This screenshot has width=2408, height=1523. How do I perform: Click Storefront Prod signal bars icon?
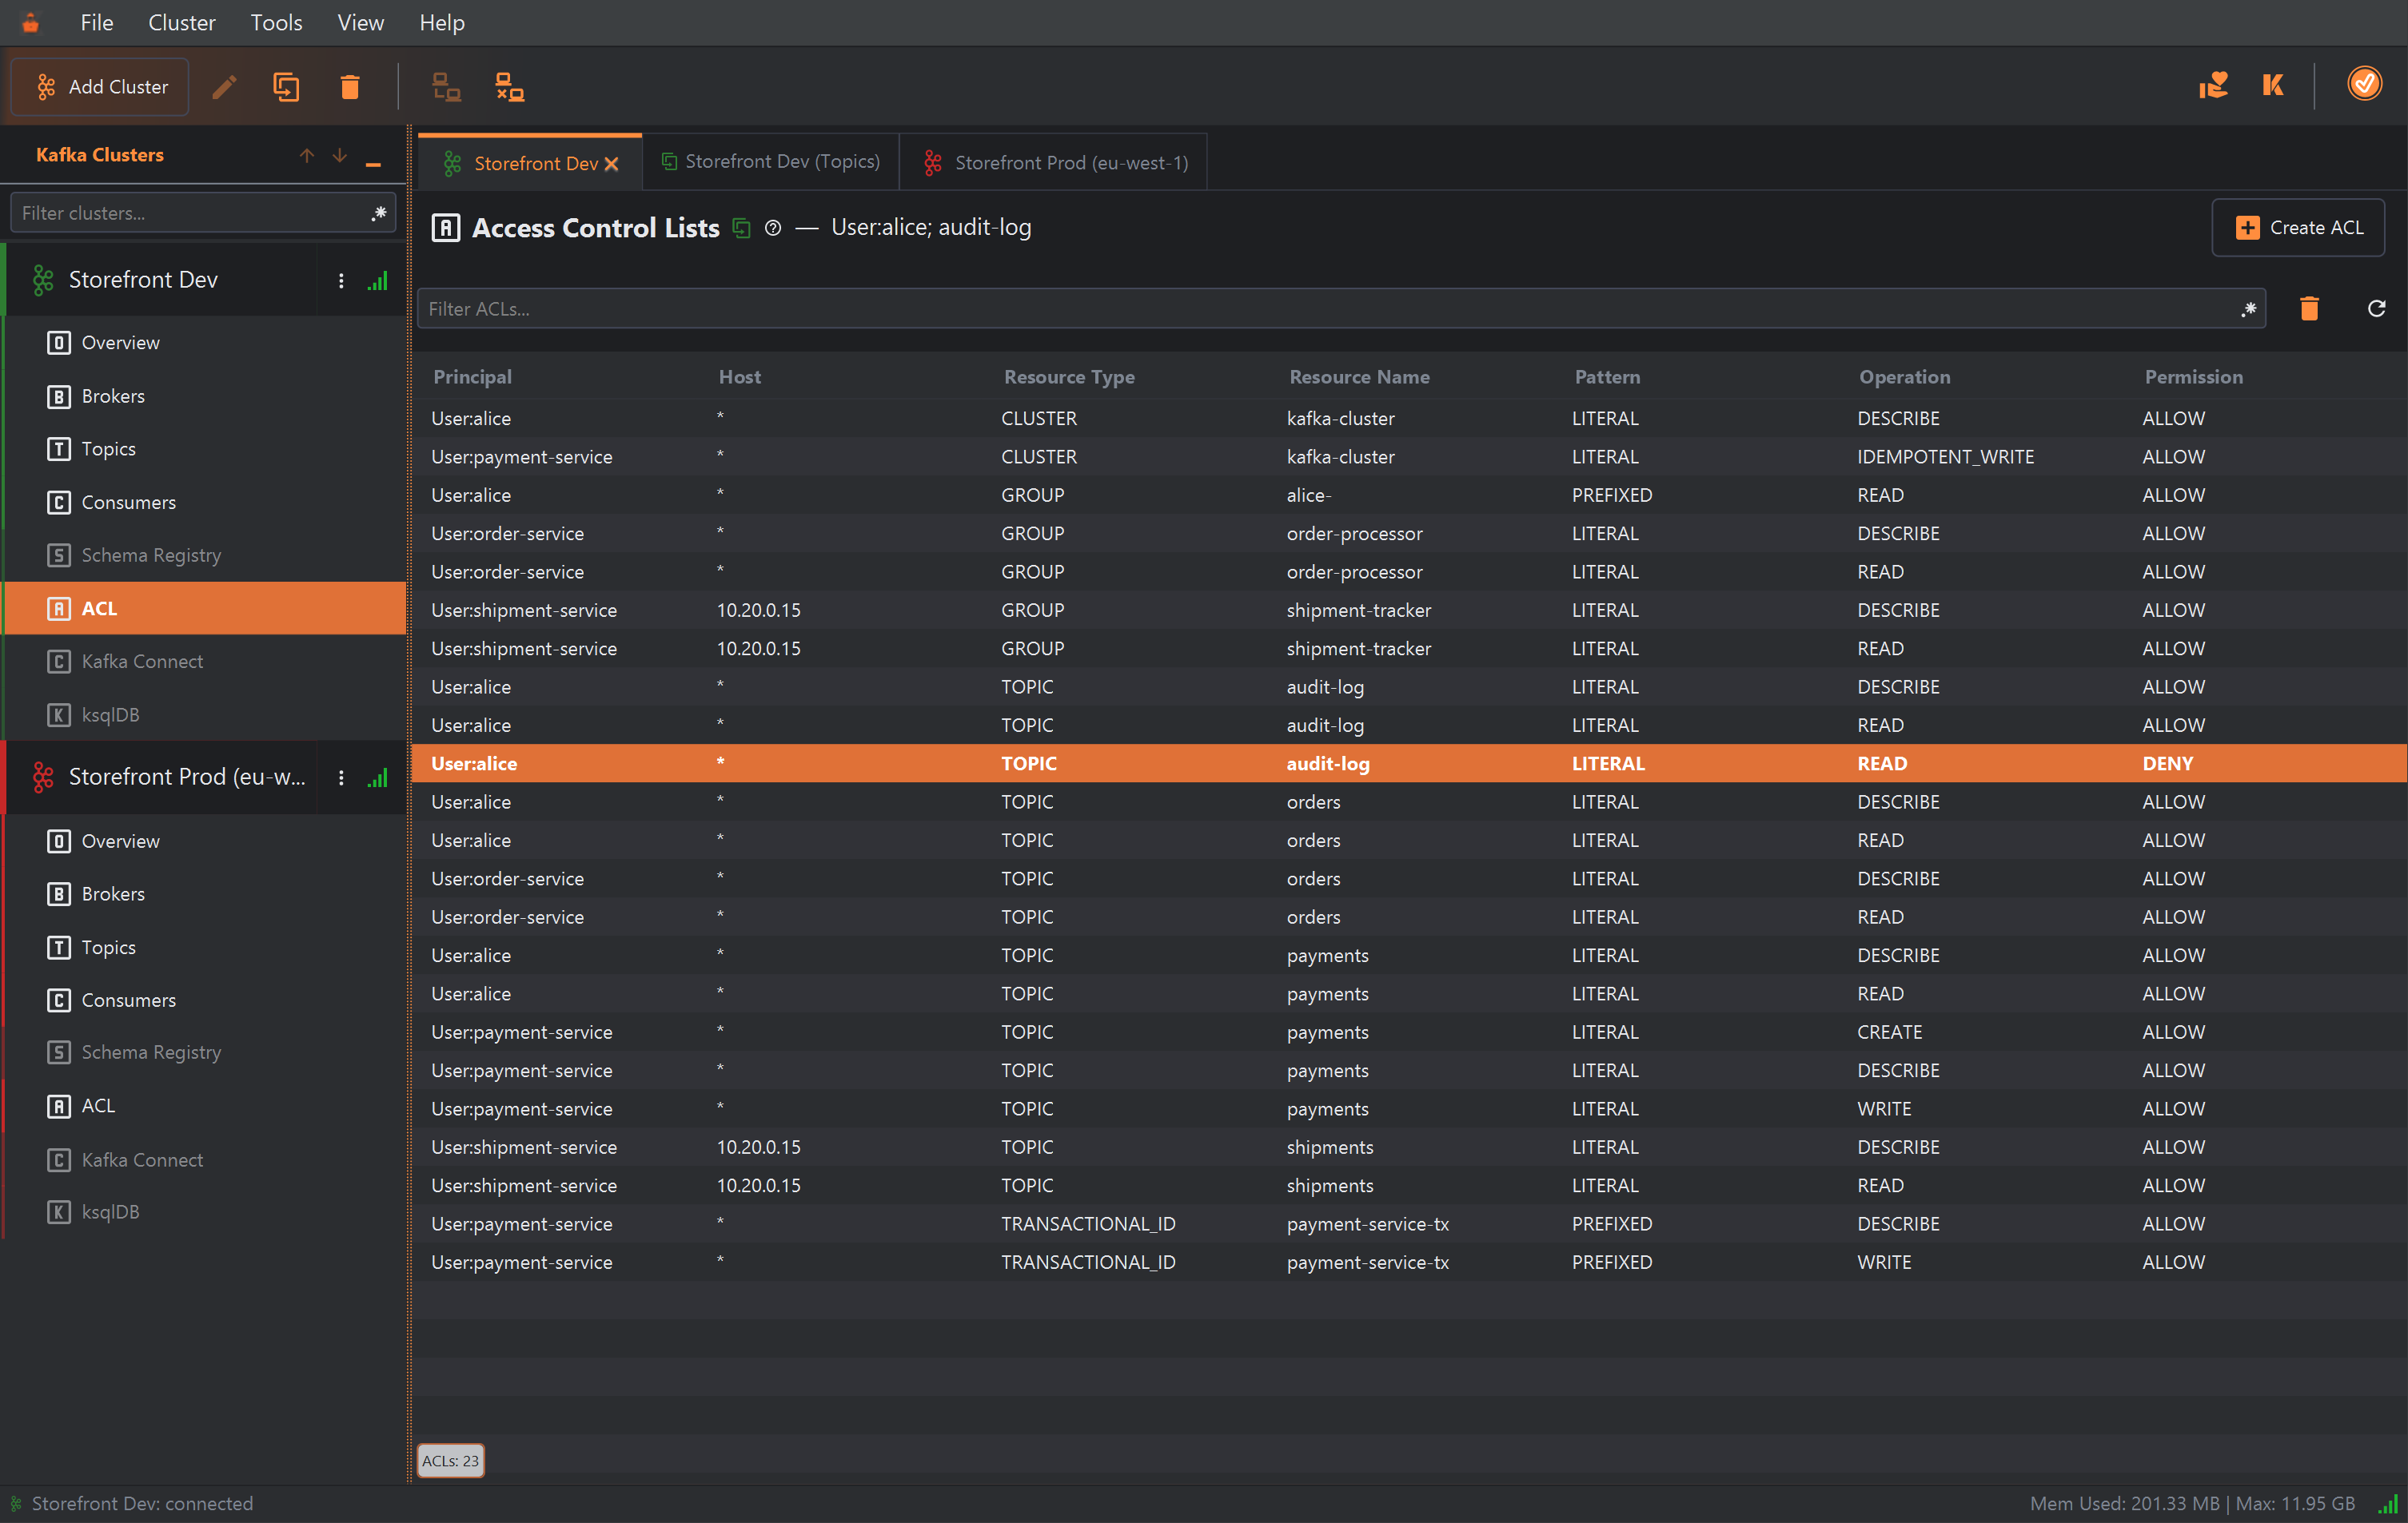378,777
